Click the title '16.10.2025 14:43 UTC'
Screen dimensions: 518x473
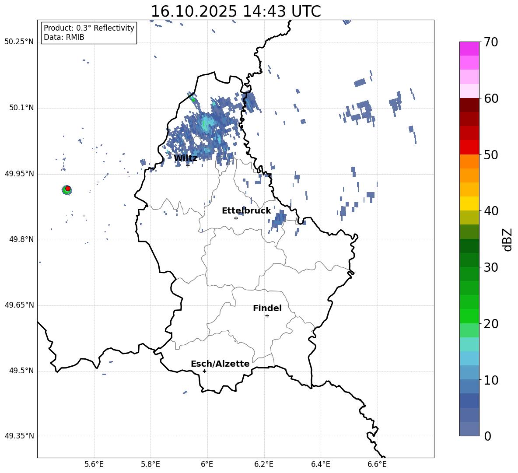(235, 11)
